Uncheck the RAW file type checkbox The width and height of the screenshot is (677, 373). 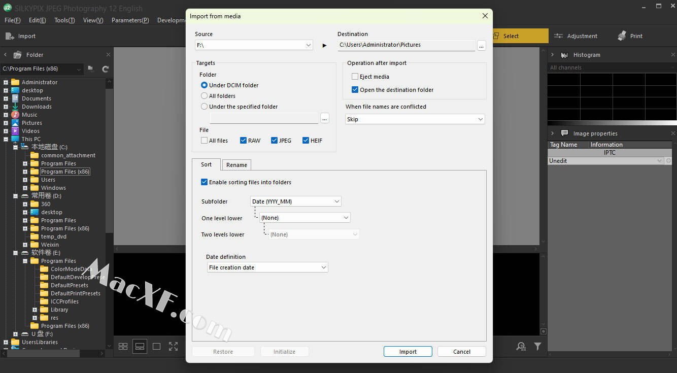click(244, 141)
